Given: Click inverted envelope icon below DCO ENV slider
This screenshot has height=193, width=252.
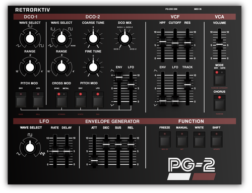Looking at the screenshot, I should pos(112,105).
